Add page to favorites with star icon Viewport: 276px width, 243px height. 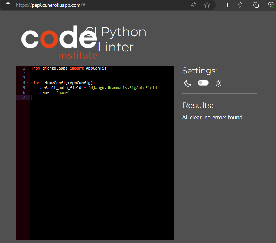coord(207,5)
